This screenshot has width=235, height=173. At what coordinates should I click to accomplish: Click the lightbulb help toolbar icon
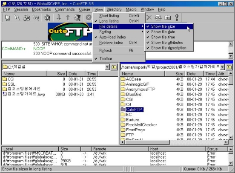point(177,18)
